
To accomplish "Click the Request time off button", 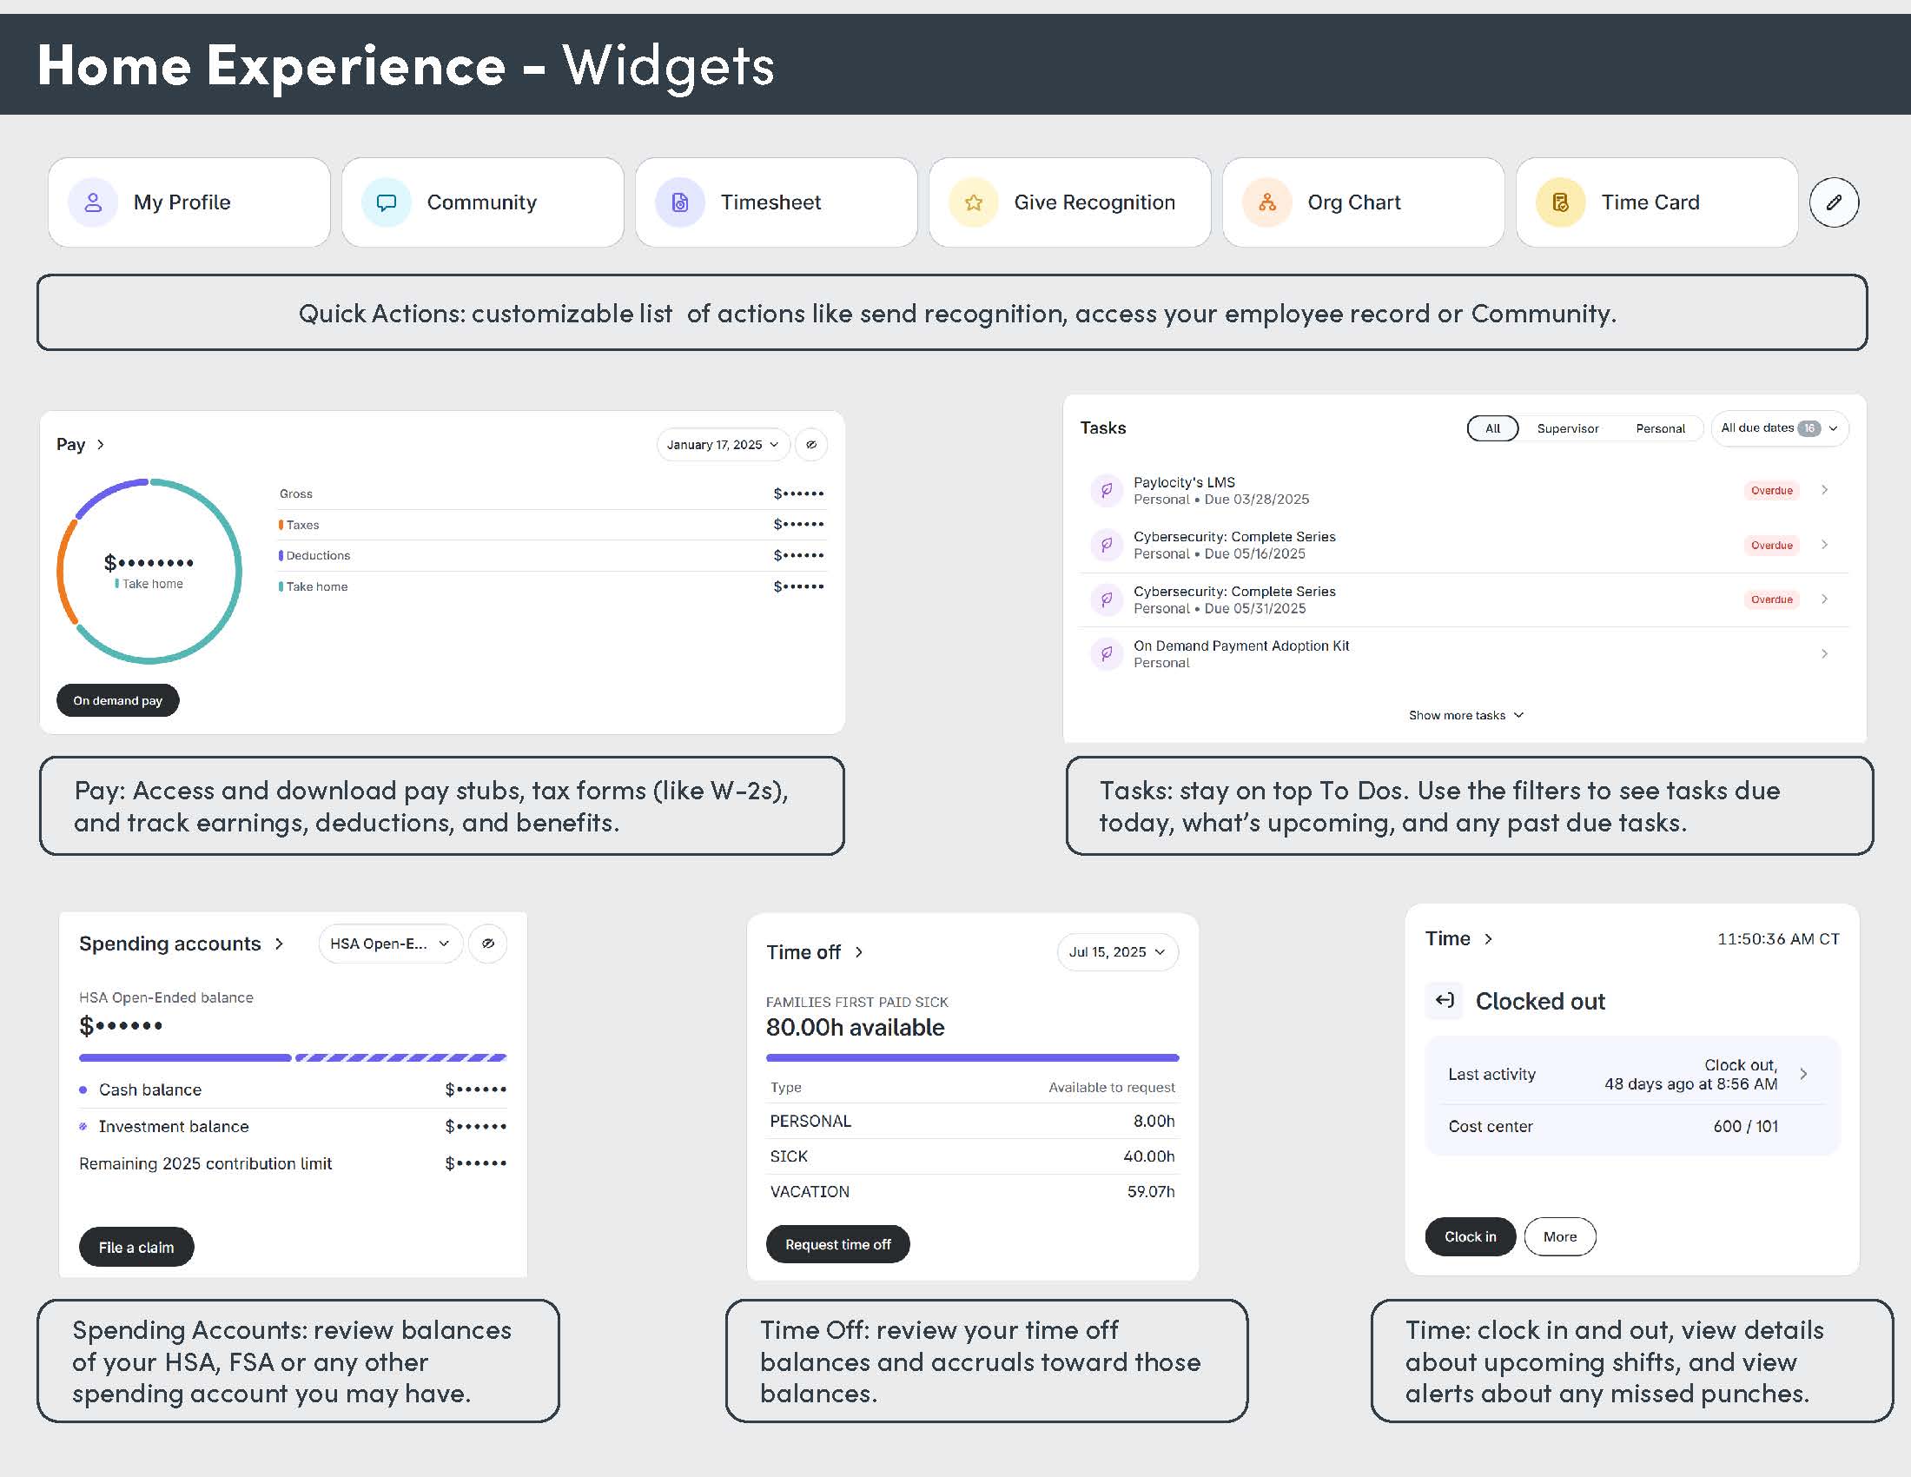I will coord(837,1243).
